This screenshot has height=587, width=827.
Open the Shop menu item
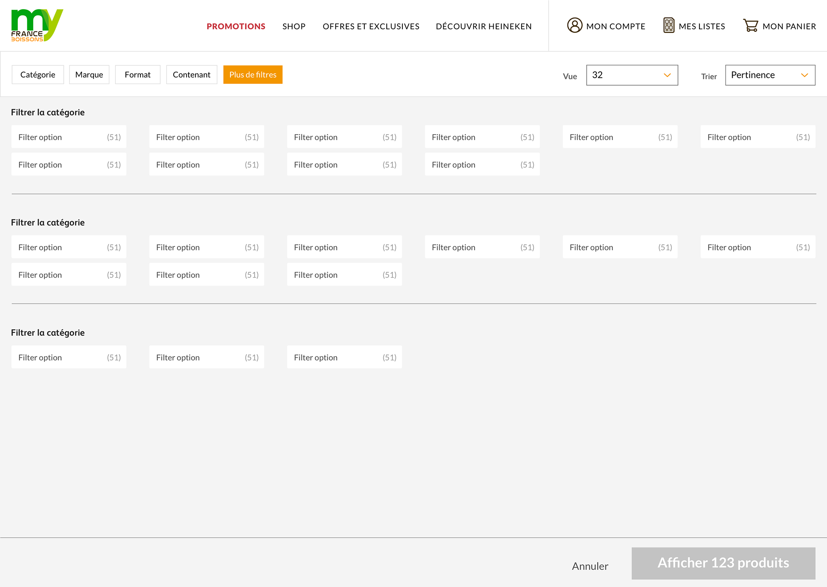(x=294, y=26)
